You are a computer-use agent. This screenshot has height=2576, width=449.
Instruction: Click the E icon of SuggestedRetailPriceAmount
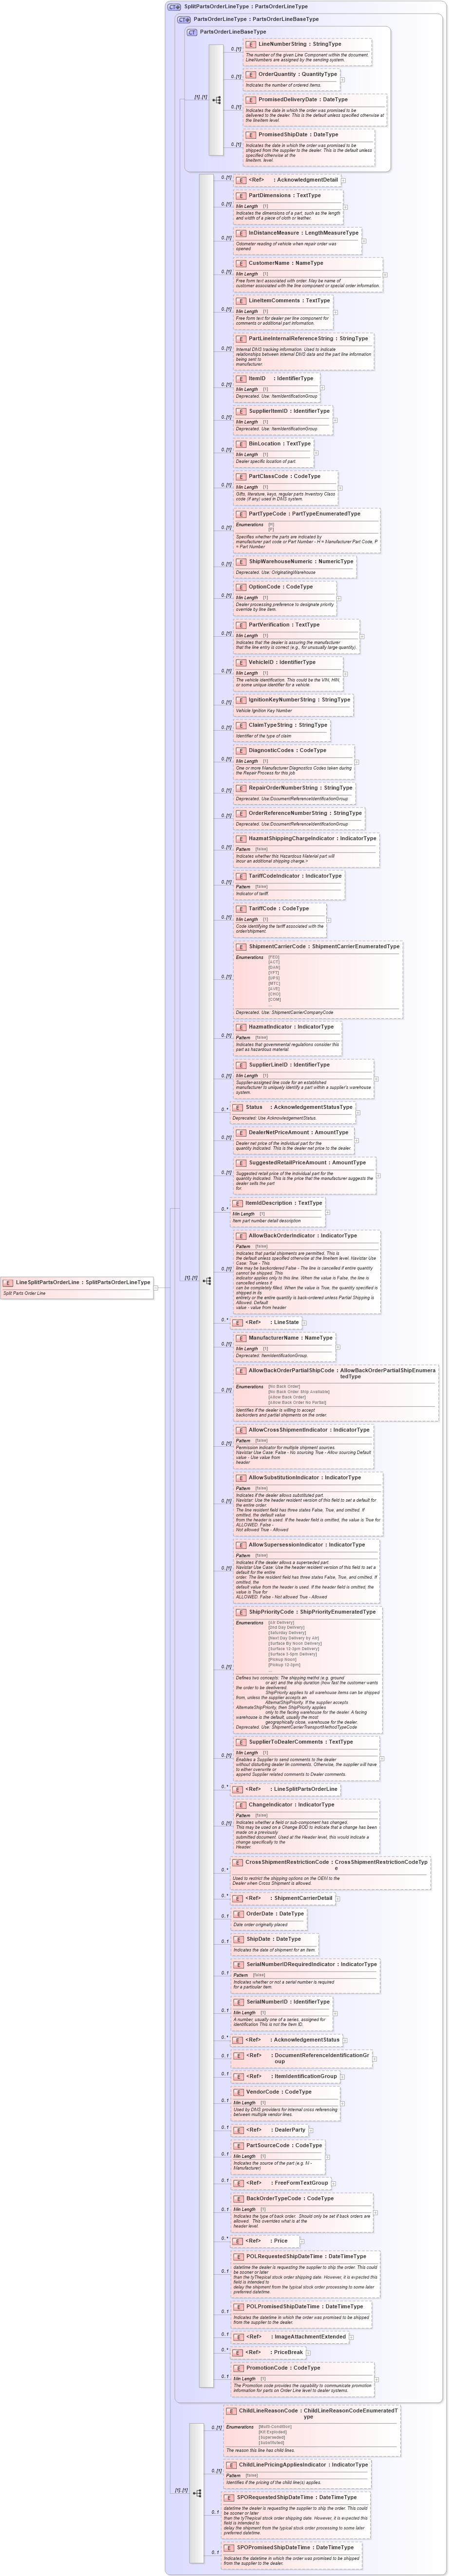click(242, 1162)
